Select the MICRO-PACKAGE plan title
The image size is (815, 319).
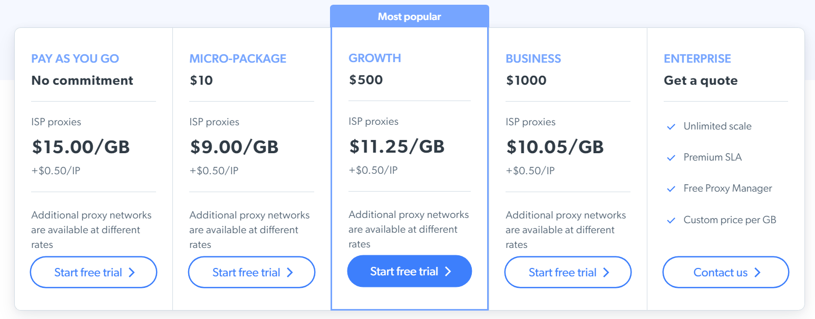238,58
